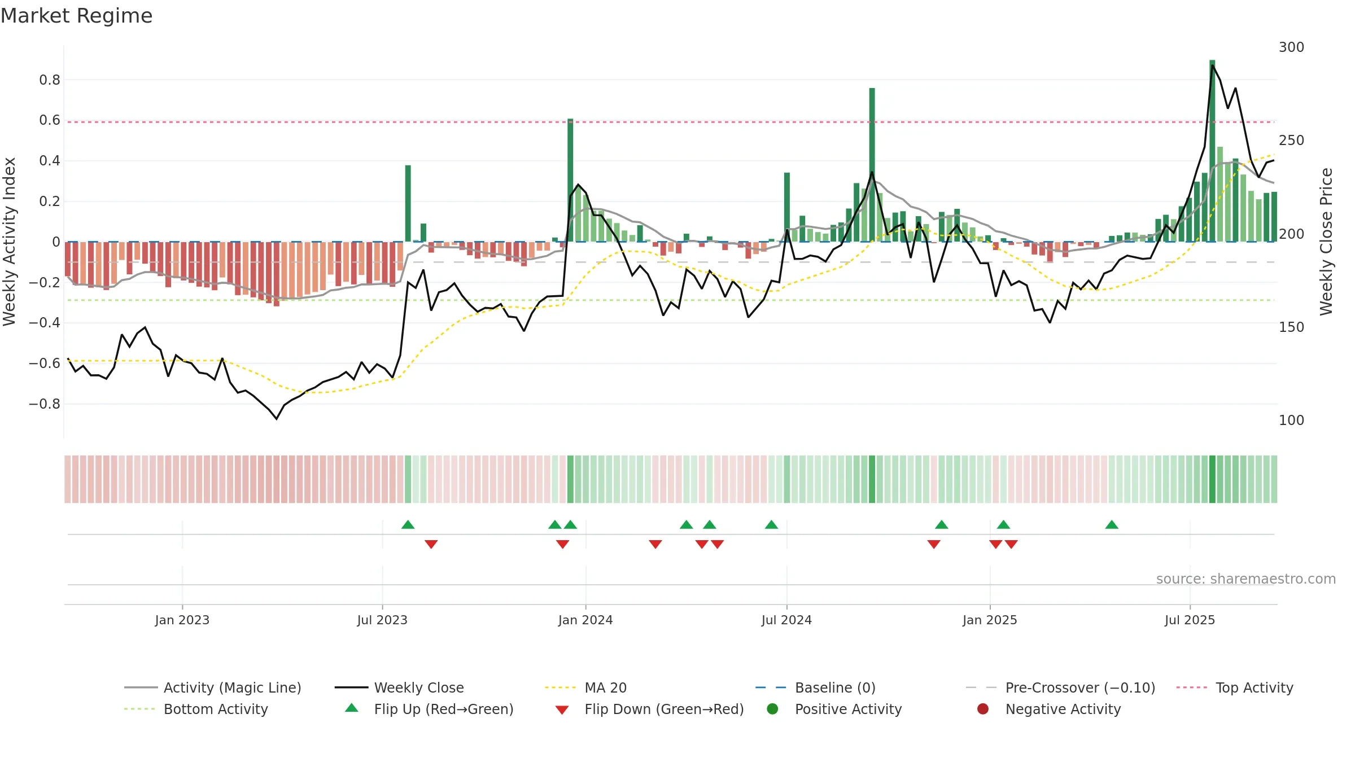Toggle the Activity (Magic Line) legend entry
The image size is (1355, 762).
213,687
